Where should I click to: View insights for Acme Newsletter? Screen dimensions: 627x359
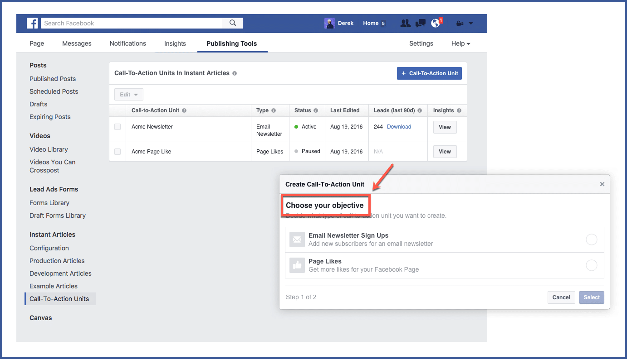point(445,127)
